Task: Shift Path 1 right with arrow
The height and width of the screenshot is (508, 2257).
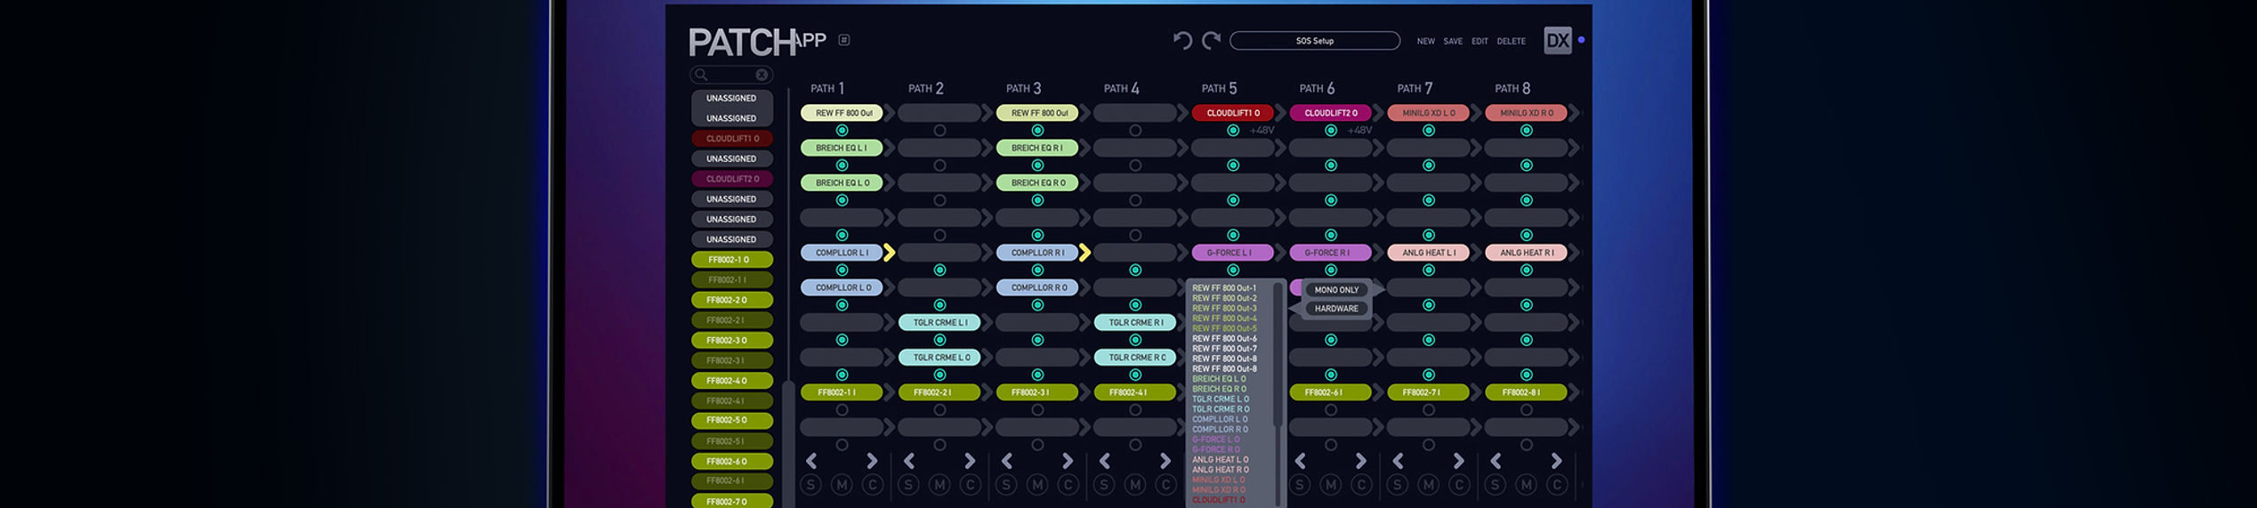Action: pos(872,461)
